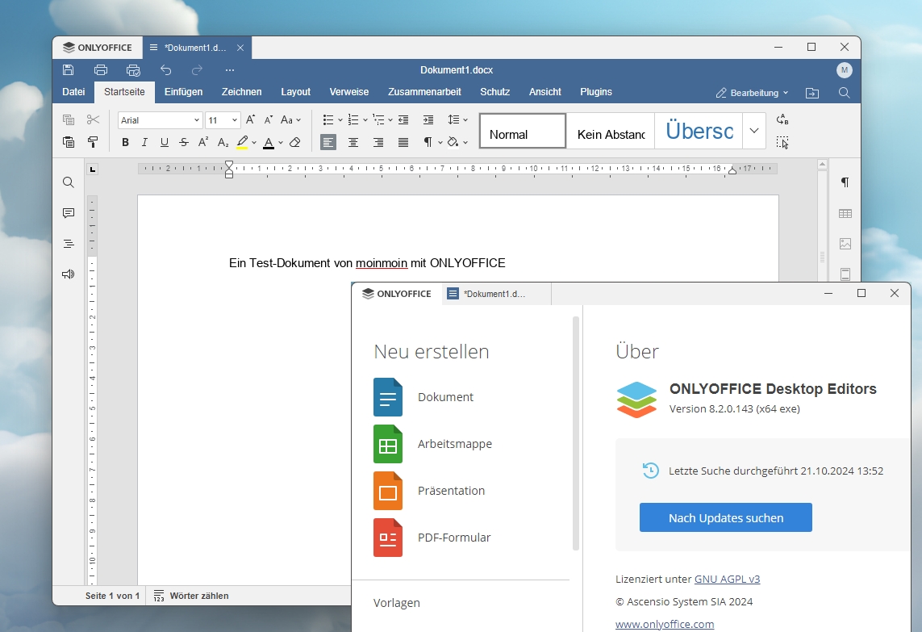922x632 pixels.
Task: Open the Change Case (Aa) dropdown
Action: (x=290, y=120)
